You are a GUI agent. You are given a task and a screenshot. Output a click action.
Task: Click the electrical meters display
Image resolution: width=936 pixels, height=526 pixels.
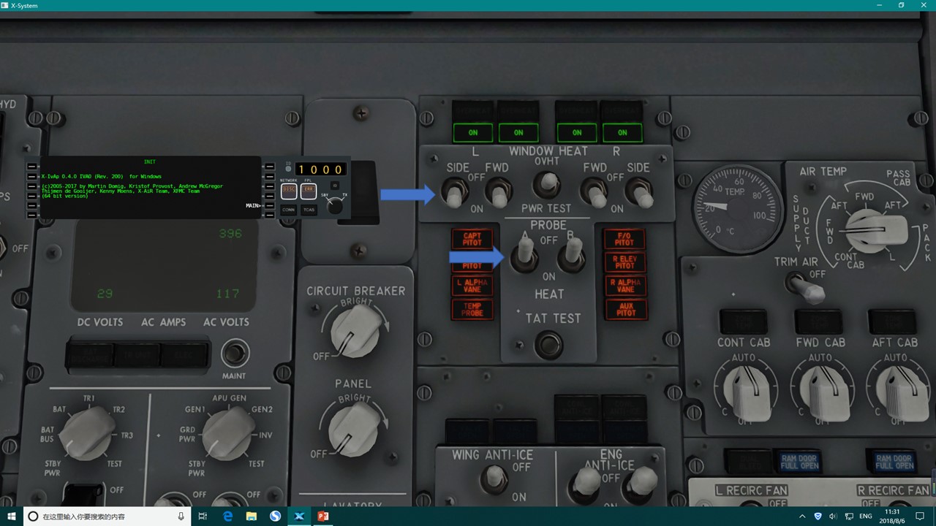[x=164, y=266]
